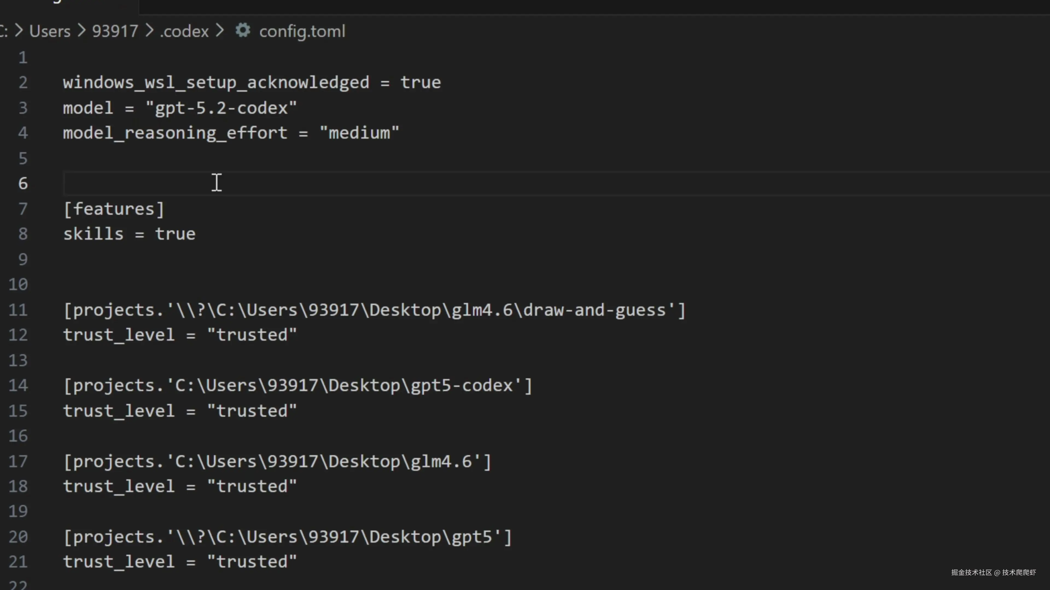Click the [features] section header

point(114,209)
